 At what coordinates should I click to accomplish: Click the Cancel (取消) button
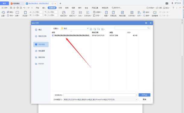(144, 99)
